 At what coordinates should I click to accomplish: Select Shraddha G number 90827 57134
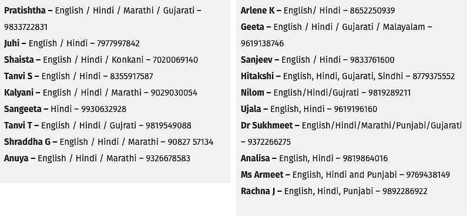[190, 142]
